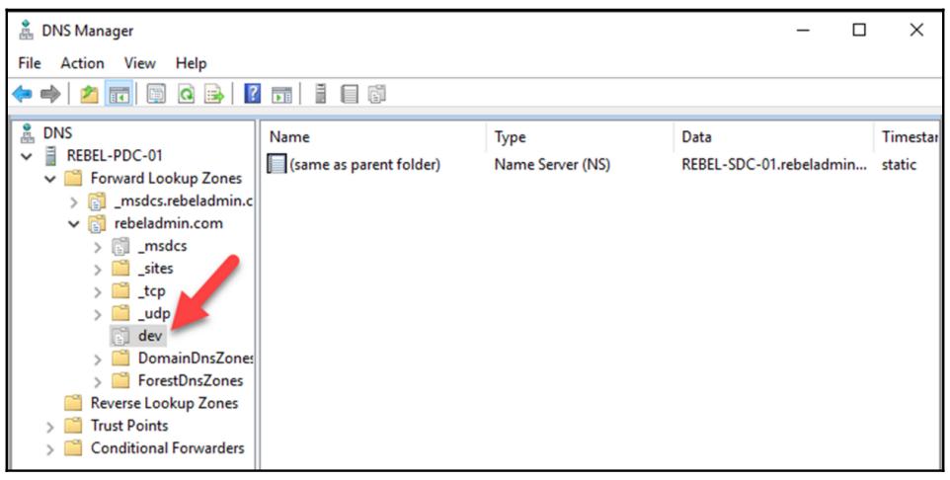This screenshot has width=950, height=480.
Task: Click the Export List toolbar icon
Action: (x=212, y=94)
